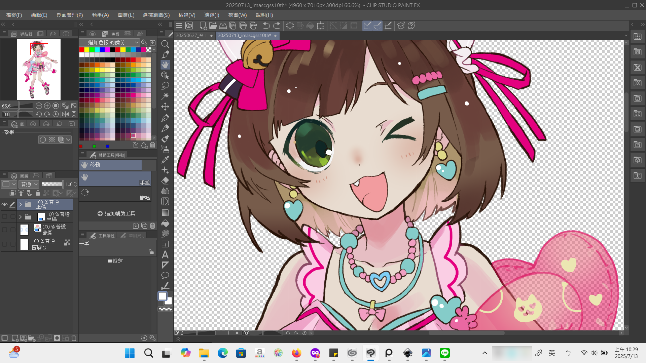The width and height of the screenshot is (646, 363).
Task: Select the Eyedropper tool
Action: coord(165,160)
